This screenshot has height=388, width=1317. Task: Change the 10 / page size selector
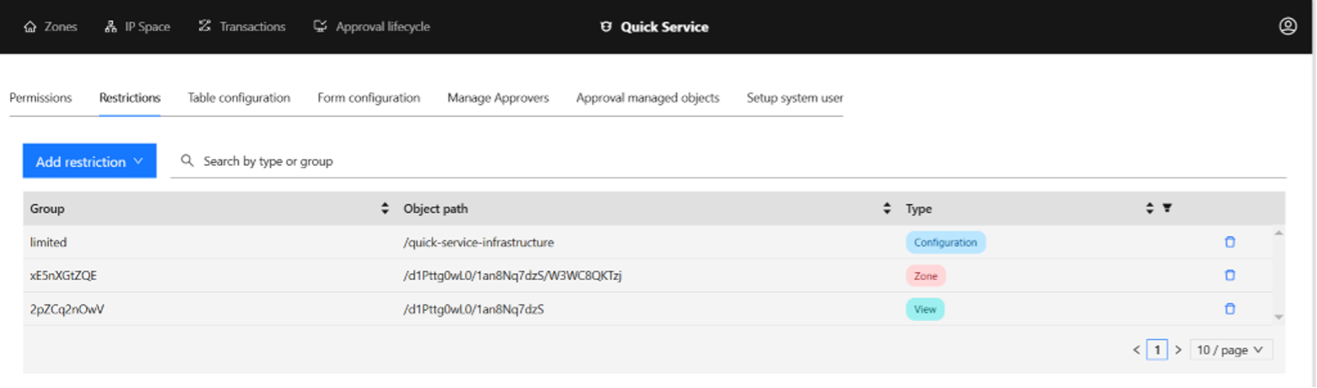(1230, 350)
